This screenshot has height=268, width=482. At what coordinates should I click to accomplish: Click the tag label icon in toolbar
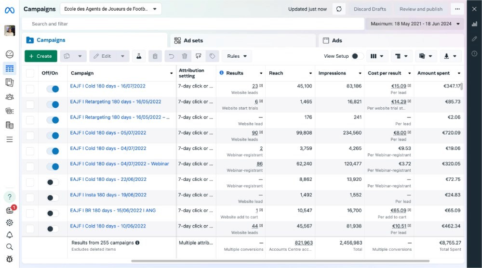click(212, 56)
